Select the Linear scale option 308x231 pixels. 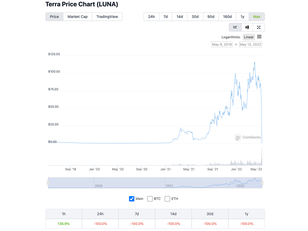(249, 37)
